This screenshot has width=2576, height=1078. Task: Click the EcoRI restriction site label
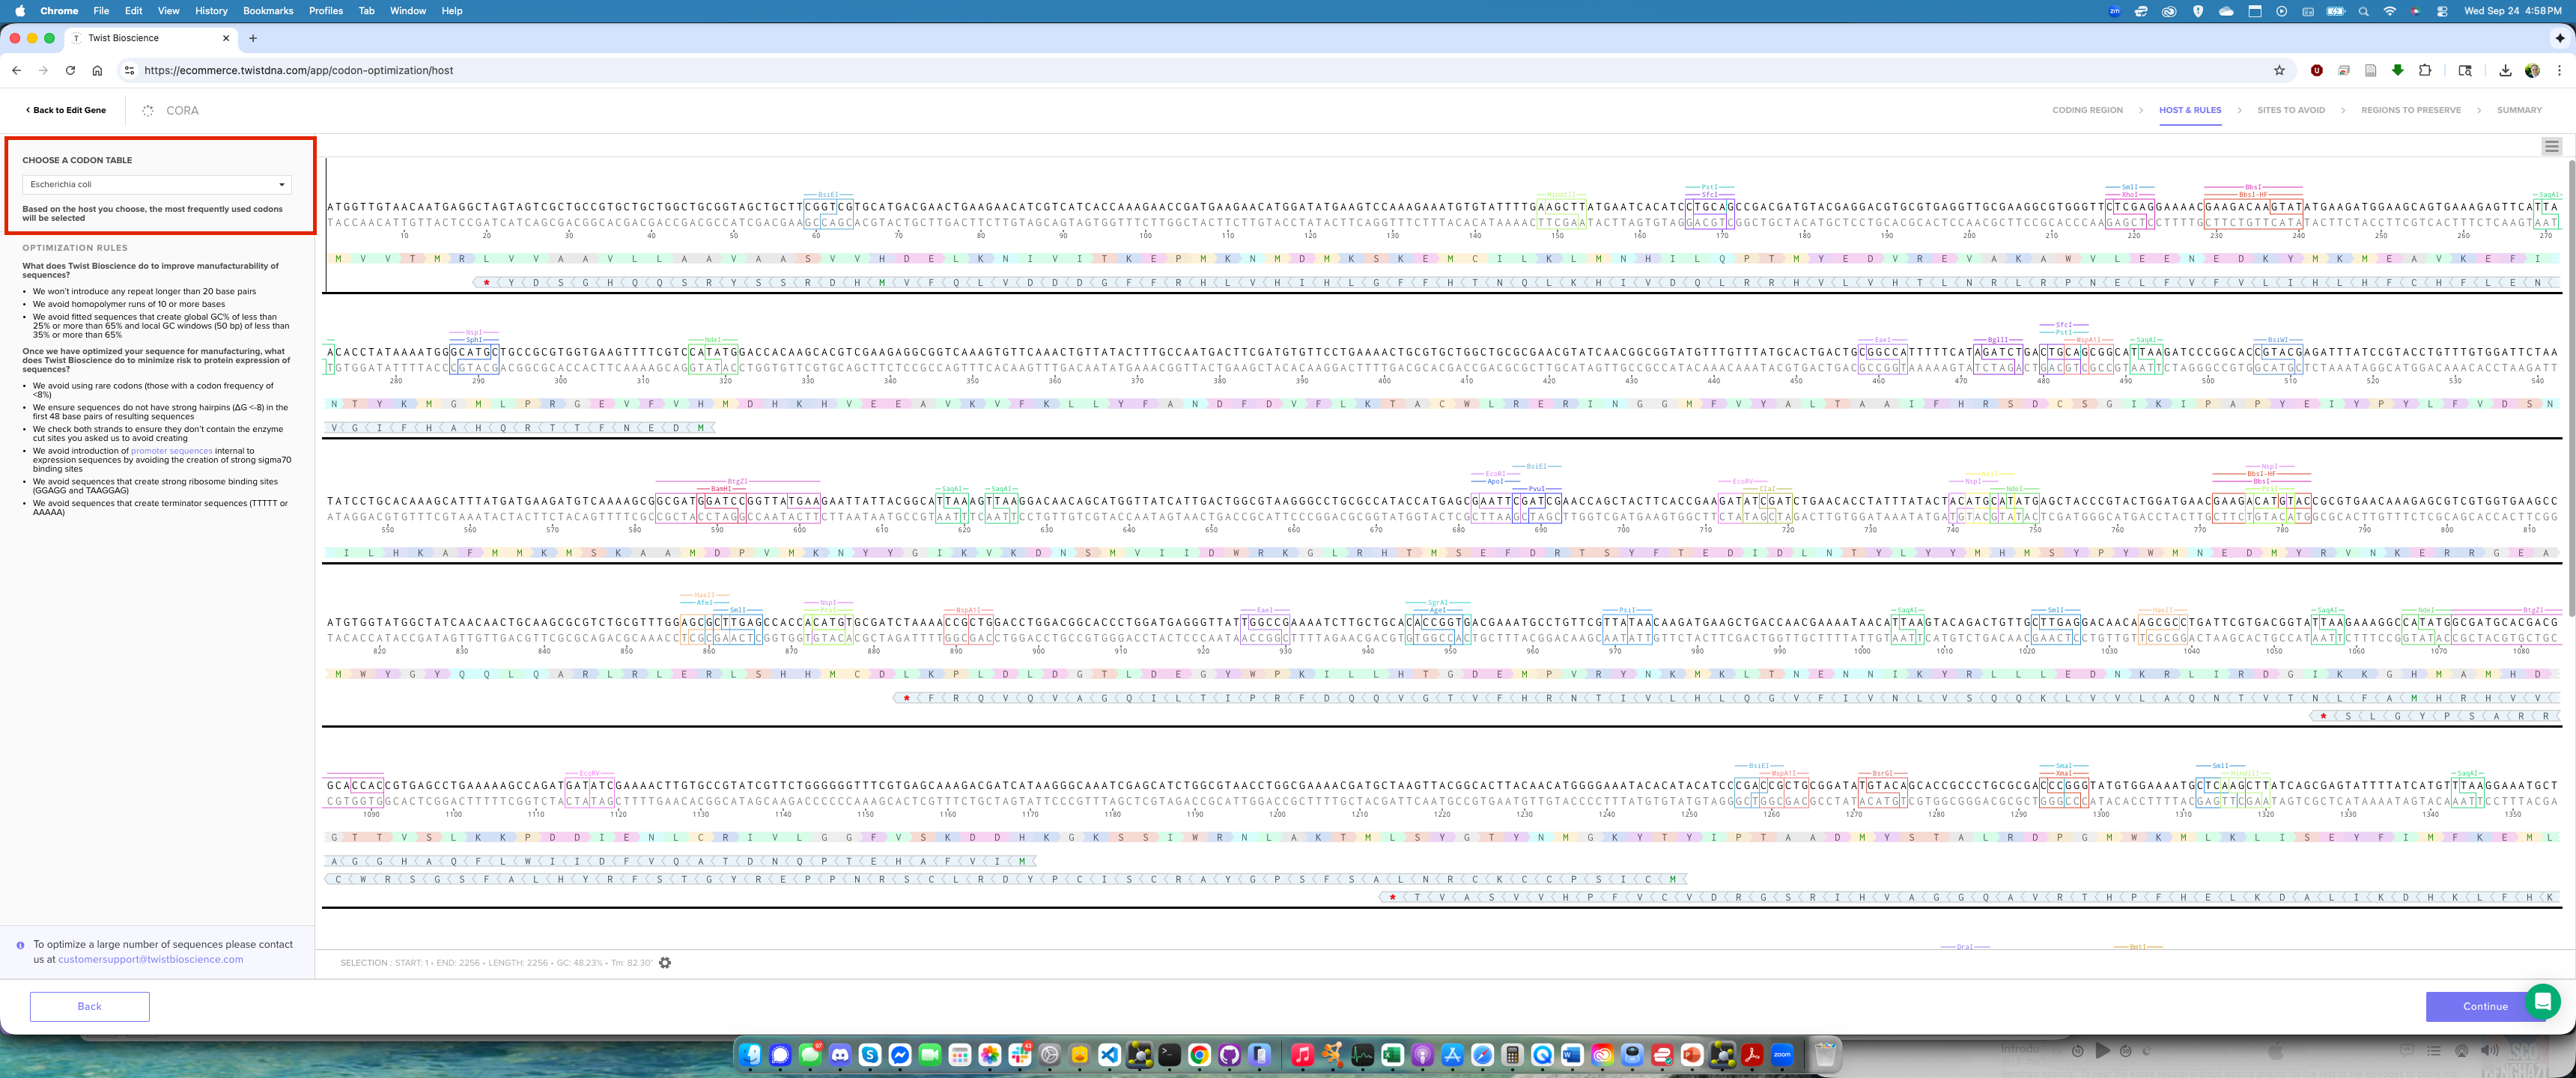(x=1495, y=474)
